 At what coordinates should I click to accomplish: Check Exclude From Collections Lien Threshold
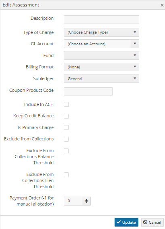[66, 175]
